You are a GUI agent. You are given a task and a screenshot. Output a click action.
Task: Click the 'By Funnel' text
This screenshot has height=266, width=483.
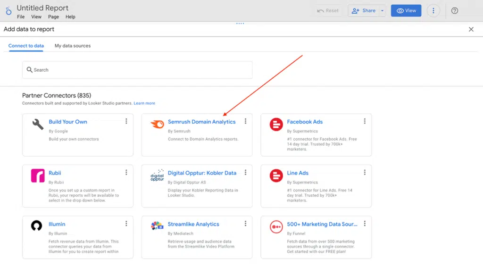pos(296,233)
